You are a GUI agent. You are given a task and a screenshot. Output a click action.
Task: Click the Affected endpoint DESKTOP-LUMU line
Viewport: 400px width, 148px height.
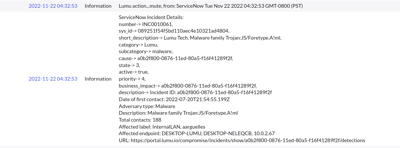click(x=197, y=133)
